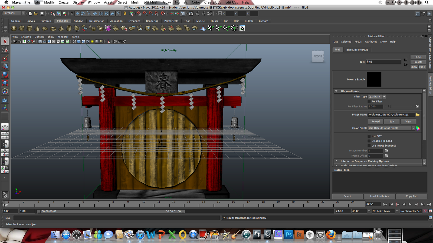Open the Attribute Editor Show menu
The width and height of the screenshot is (433, 243).
(x=383, y=42)
